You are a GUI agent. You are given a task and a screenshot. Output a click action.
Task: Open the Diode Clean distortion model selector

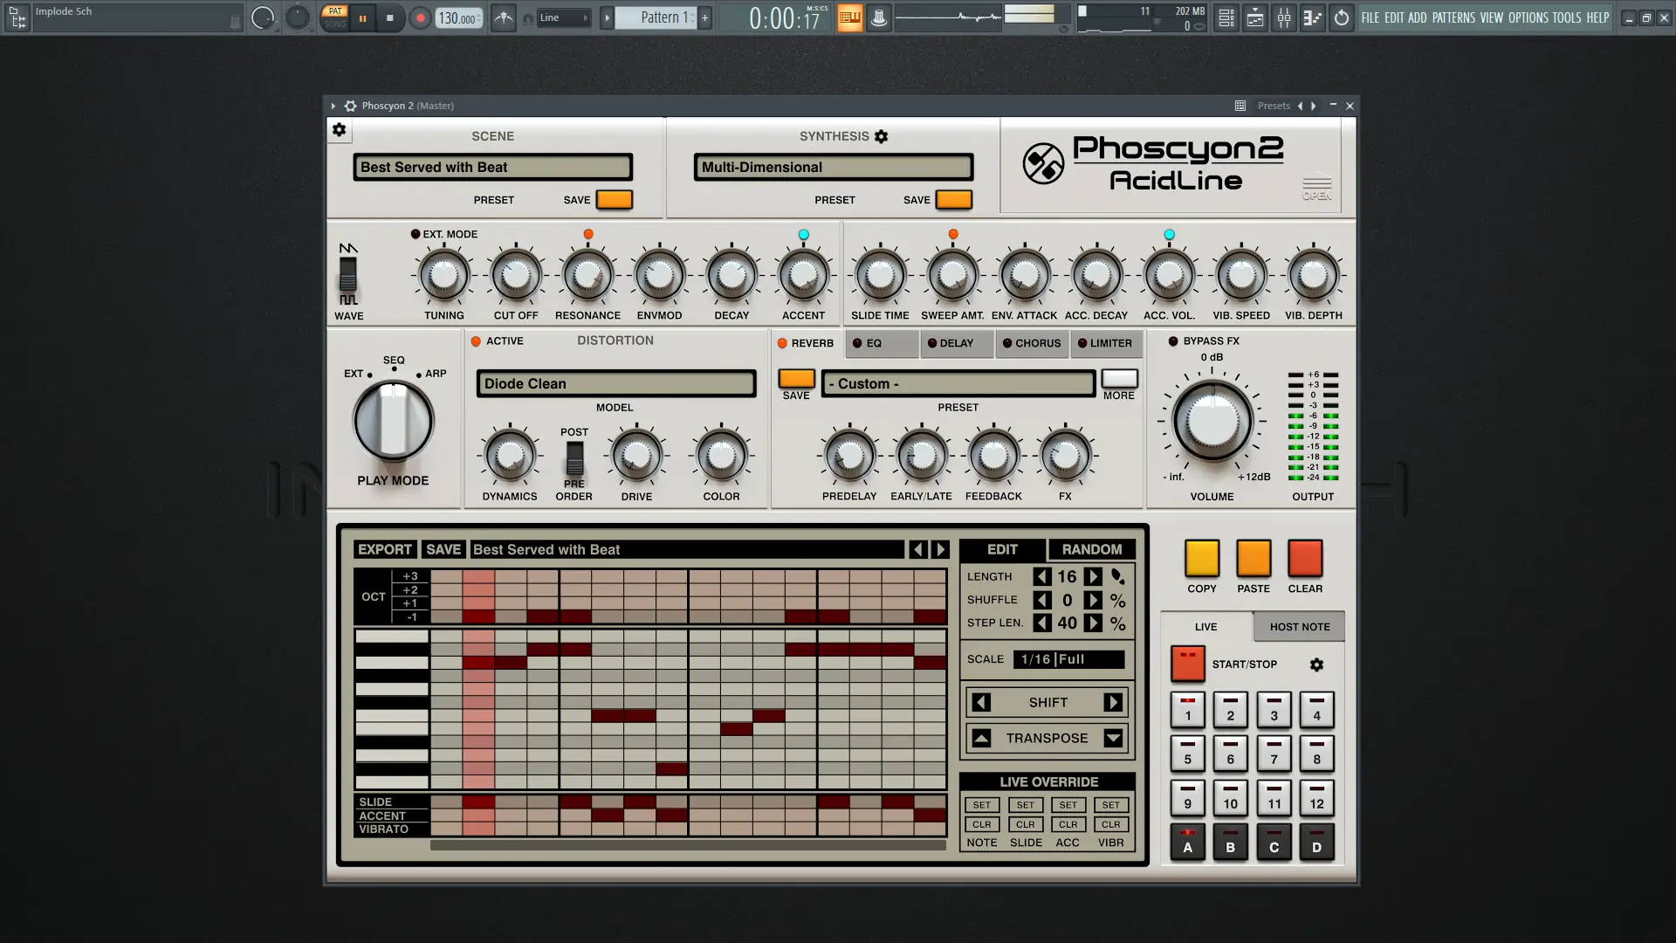(615, 383)
